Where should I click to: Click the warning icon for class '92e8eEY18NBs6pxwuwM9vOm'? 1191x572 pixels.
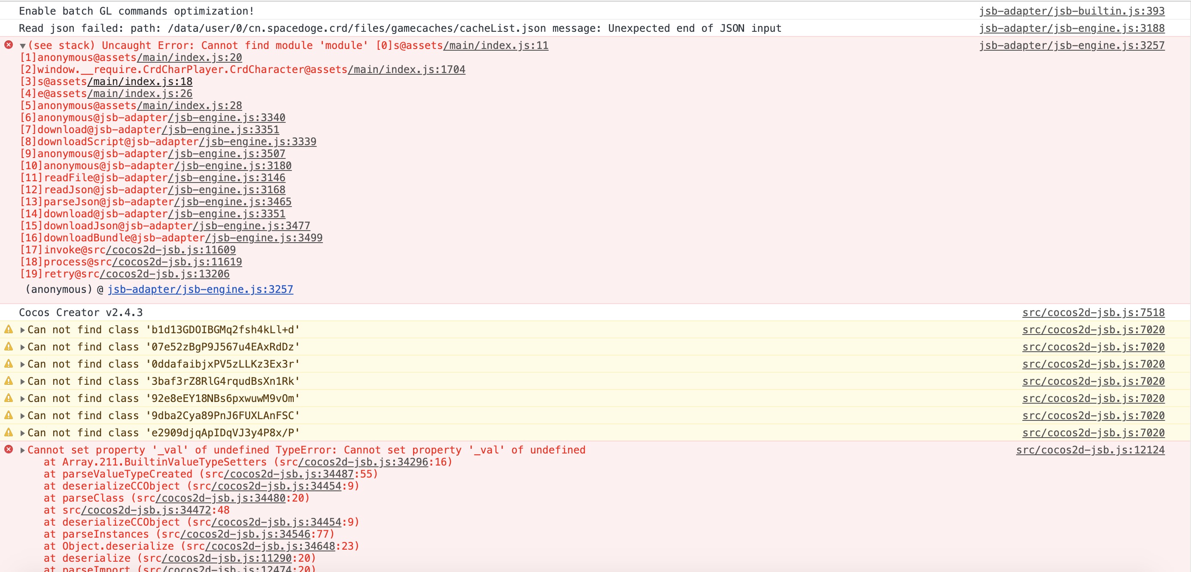(8, 398)
